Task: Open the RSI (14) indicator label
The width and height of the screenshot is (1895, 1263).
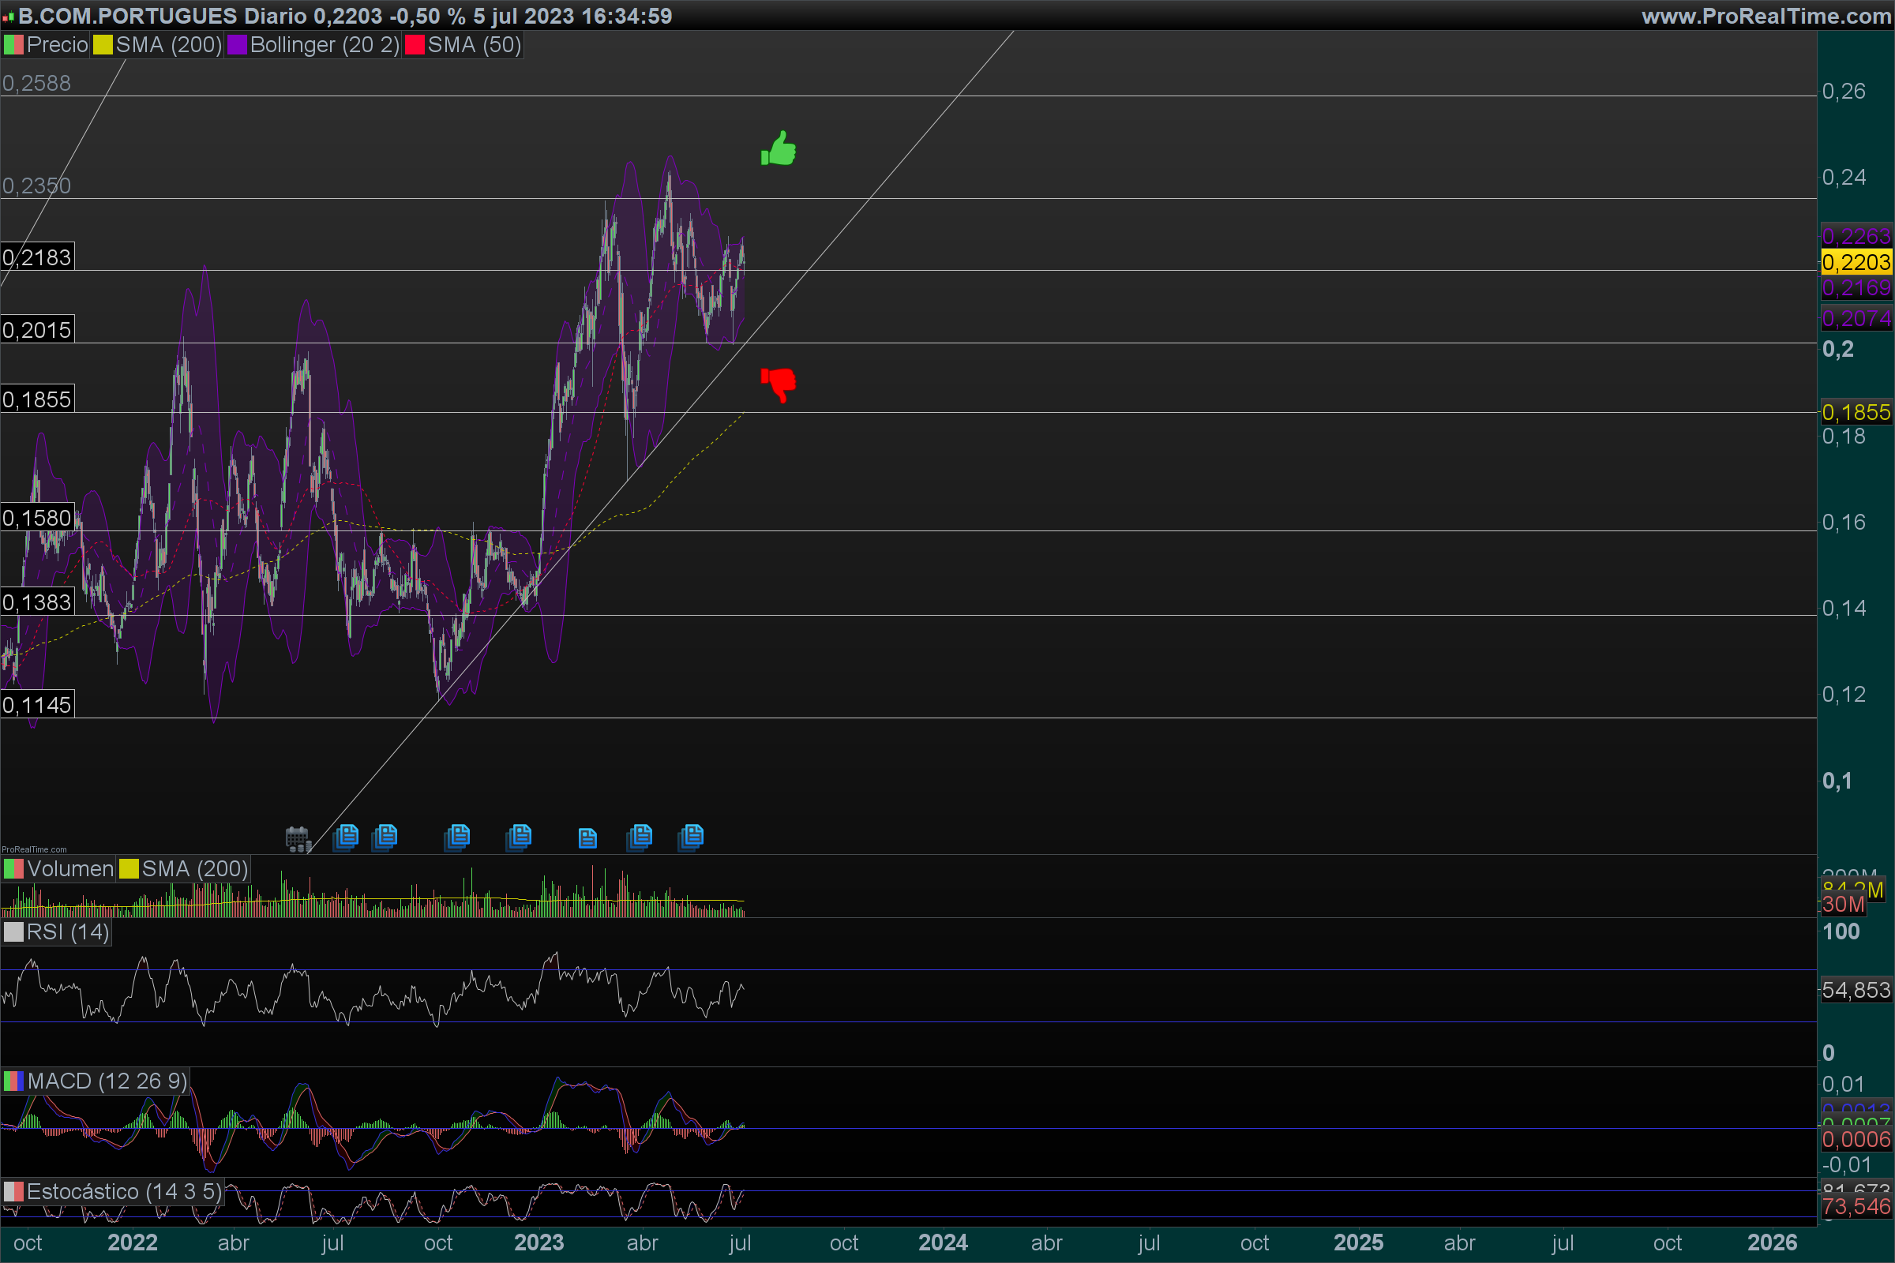Action: [67, 932]
